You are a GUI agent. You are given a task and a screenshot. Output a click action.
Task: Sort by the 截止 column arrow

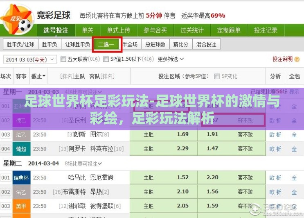coord(44,76)
